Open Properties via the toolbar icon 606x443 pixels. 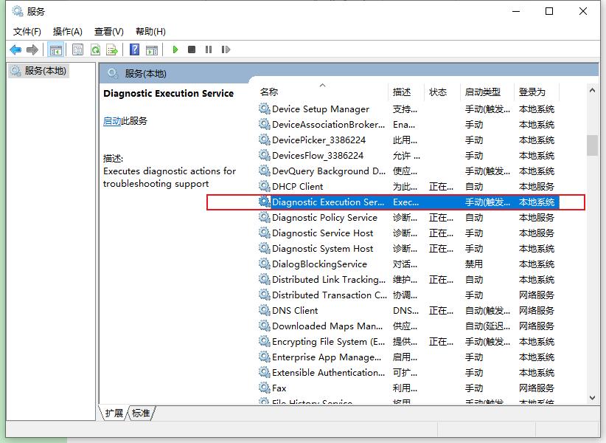pyautogui.click(x=77, y=49)
